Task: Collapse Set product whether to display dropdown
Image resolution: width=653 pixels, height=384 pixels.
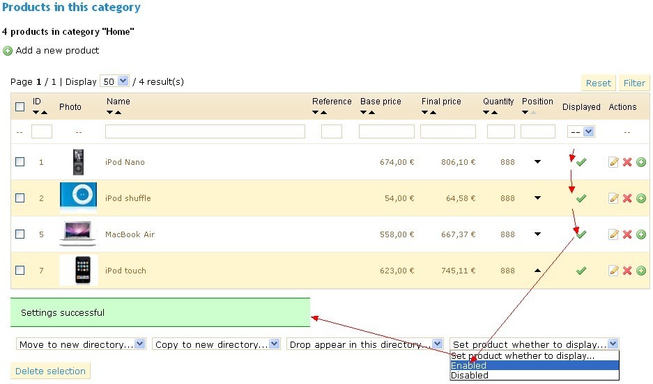Action: 535,344
